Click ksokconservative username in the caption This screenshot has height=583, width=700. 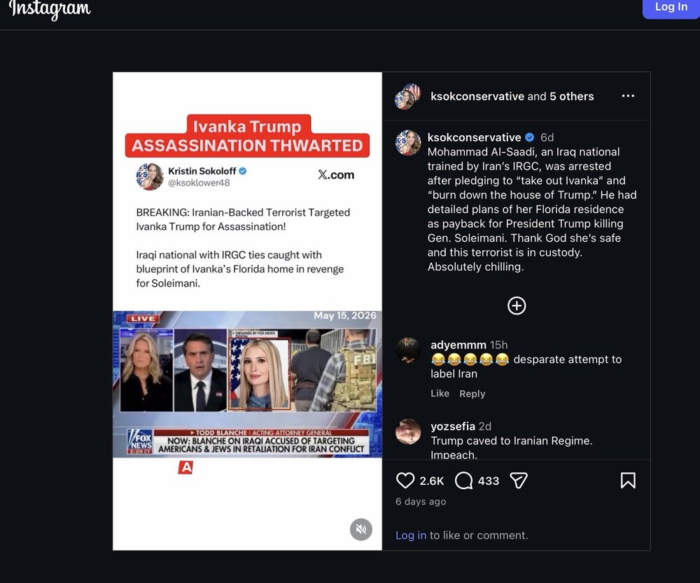[474, 137]
